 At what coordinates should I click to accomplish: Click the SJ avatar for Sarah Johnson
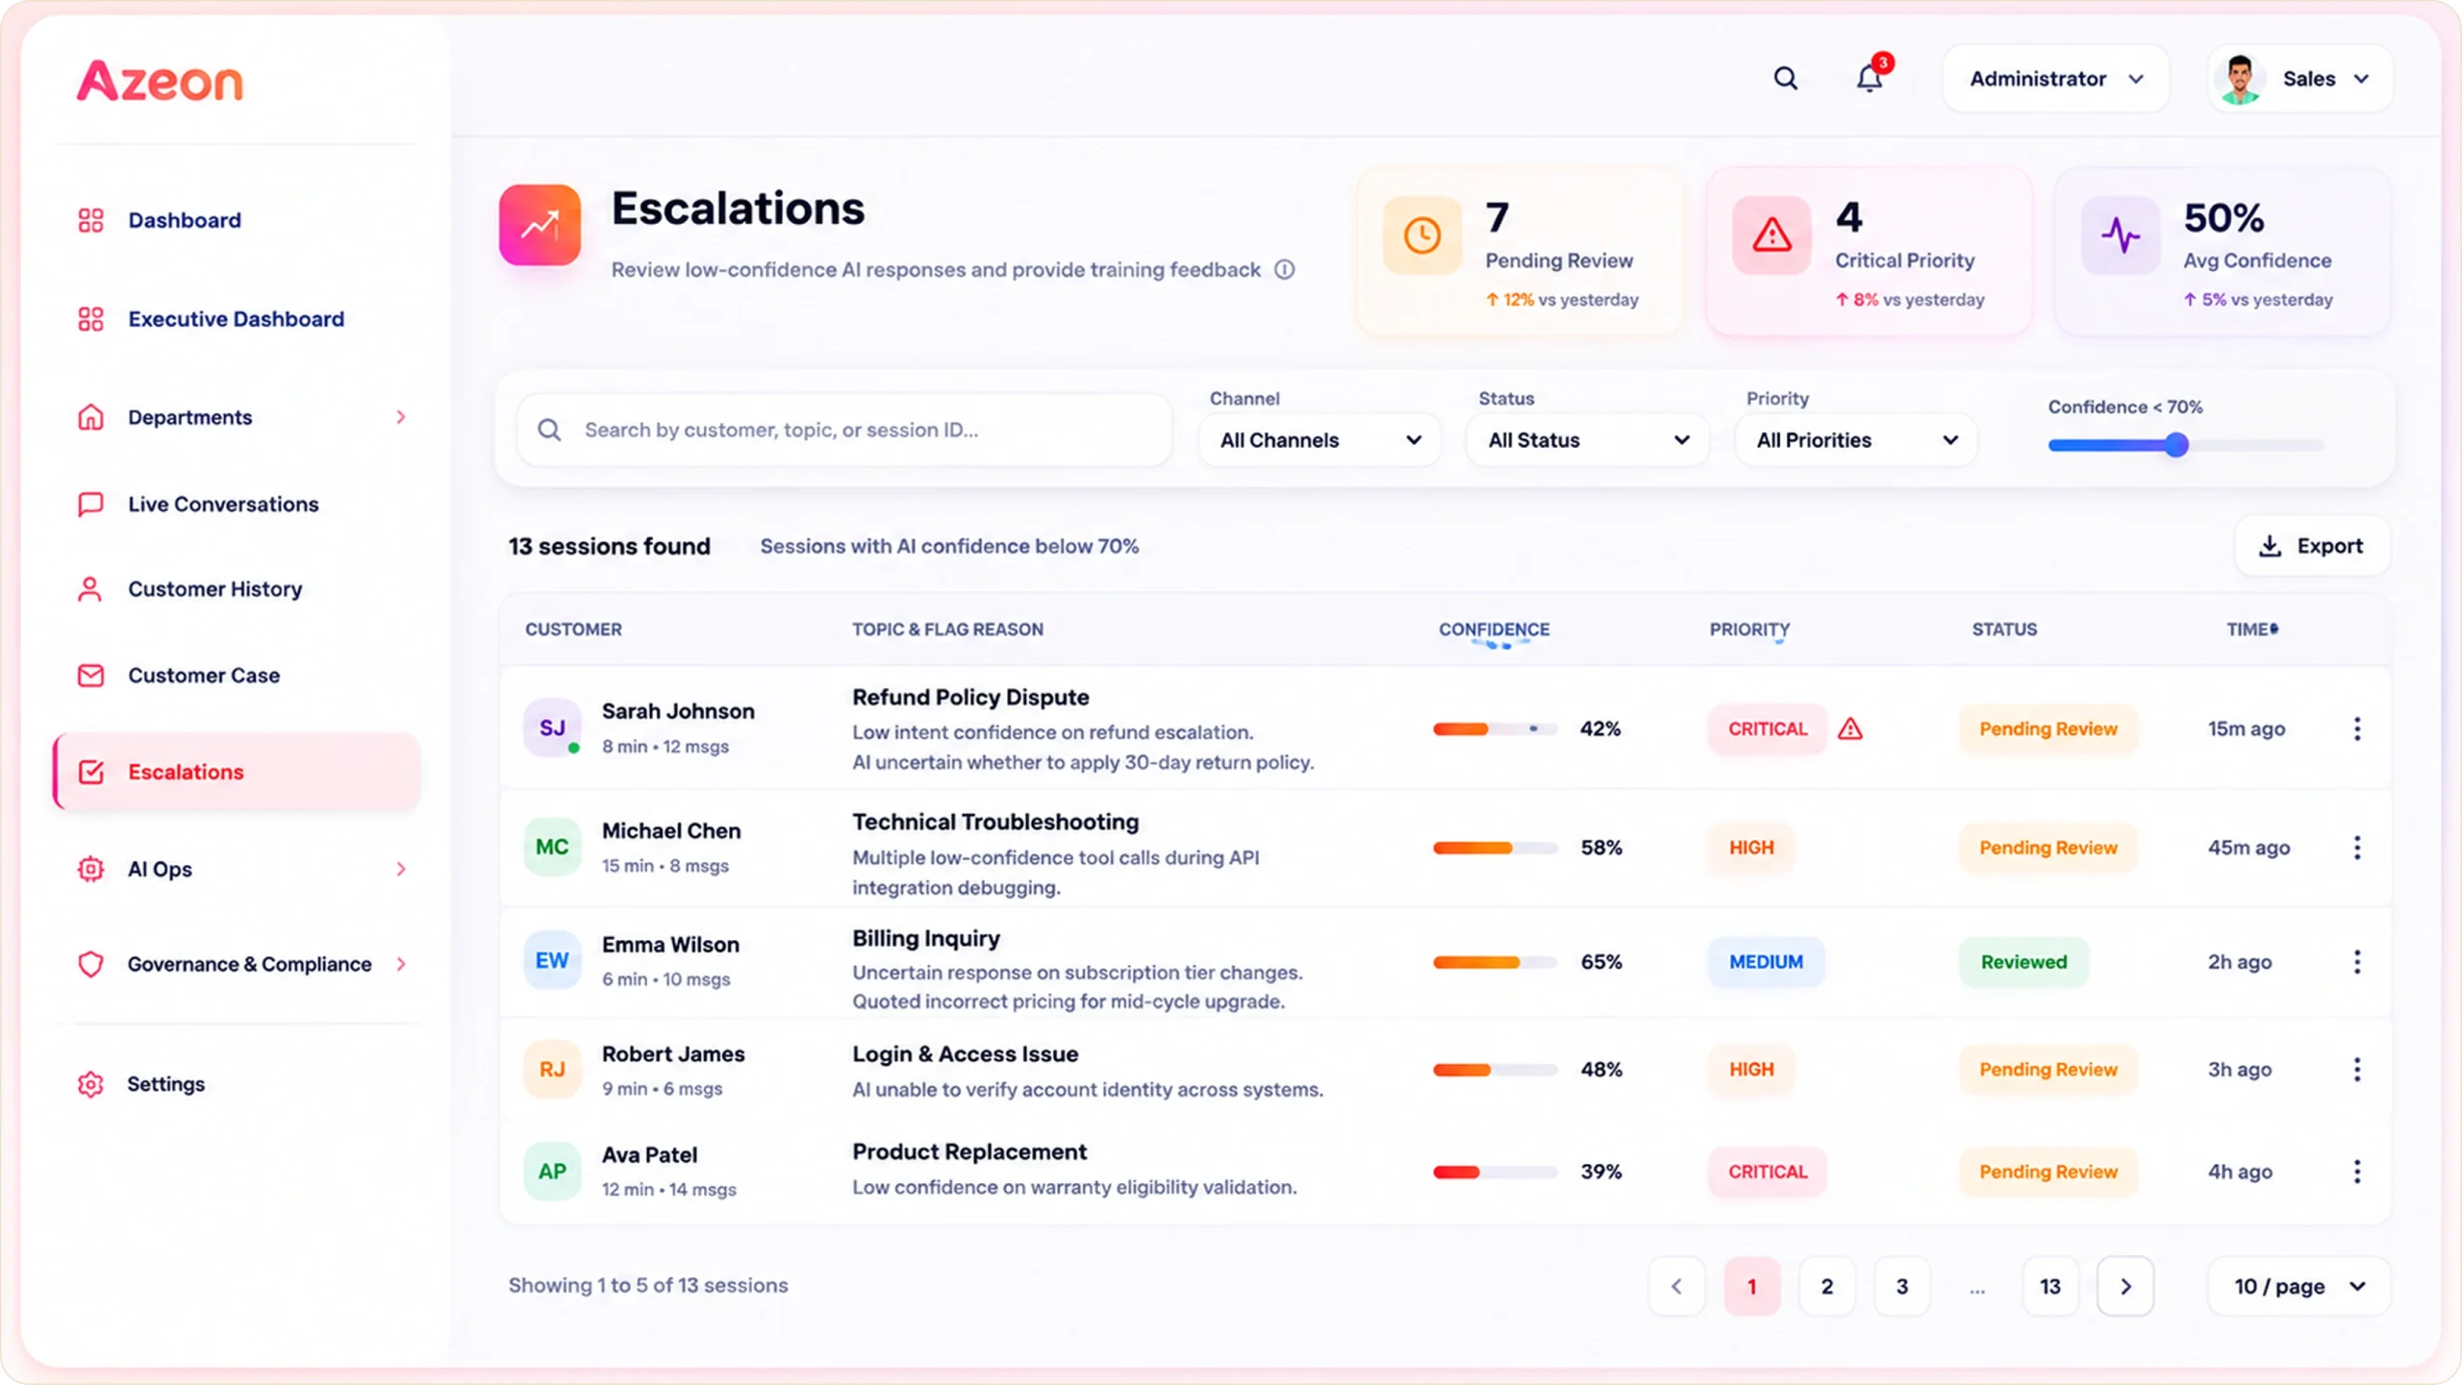[x=552, y=728]
